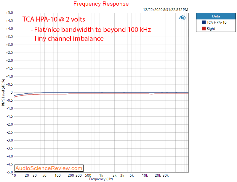Click the 30k x-axis tick label
Screen dimensions: 237x182
pos(166,175)
